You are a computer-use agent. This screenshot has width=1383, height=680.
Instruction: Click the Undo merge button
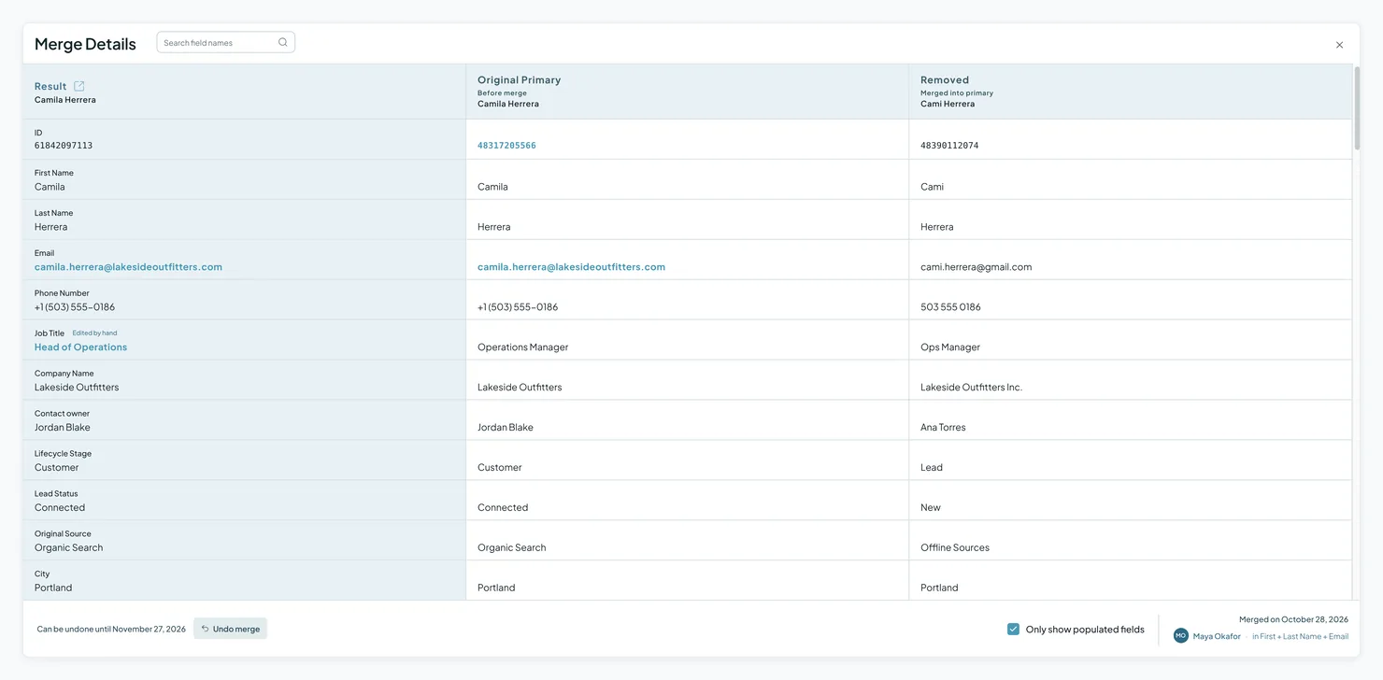click(x=231, y=629)
